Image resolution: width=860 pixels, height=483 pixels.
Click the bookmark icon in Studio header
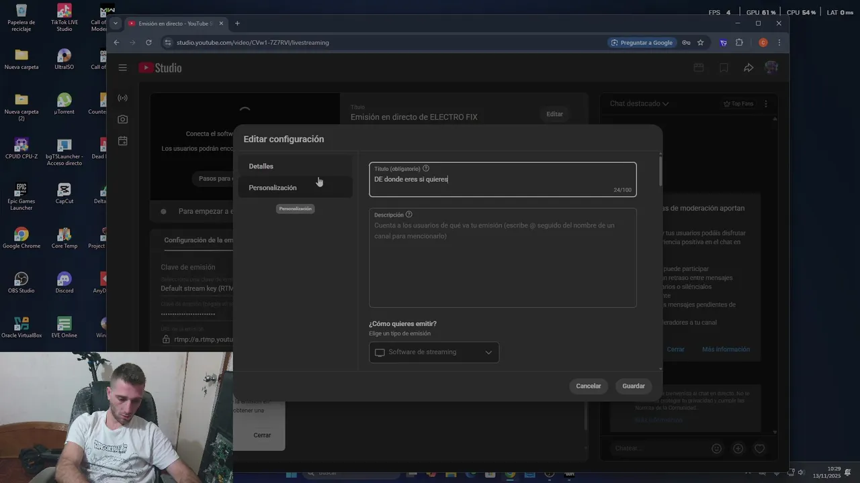click(724, 68)
